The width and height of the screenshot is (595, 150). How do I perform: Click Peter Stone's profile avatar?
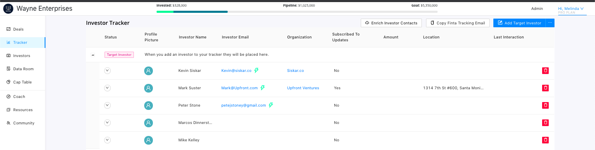[x=148, y=105]
